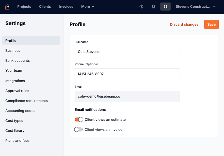
Task: Click the Beam logo icon
Action: (x=7, y=7)
